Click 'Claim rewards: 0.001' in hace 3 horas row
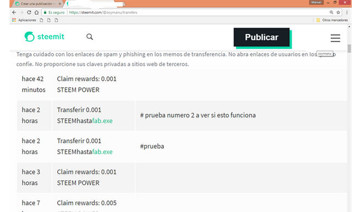Image resolution: width=352 pixels, height=212 pixels. pyautogui.click(x=87, y=172)
